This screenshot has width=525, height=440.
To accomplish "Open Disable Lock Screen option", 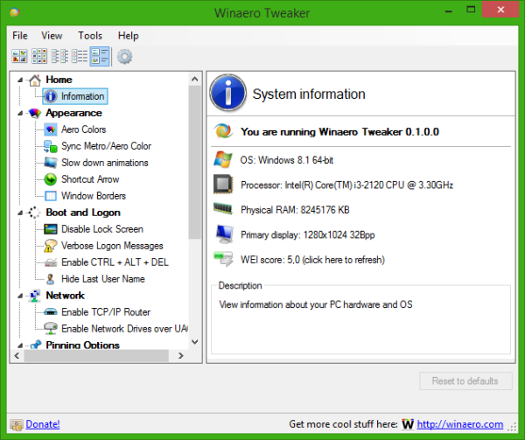I will click(102, 229).
